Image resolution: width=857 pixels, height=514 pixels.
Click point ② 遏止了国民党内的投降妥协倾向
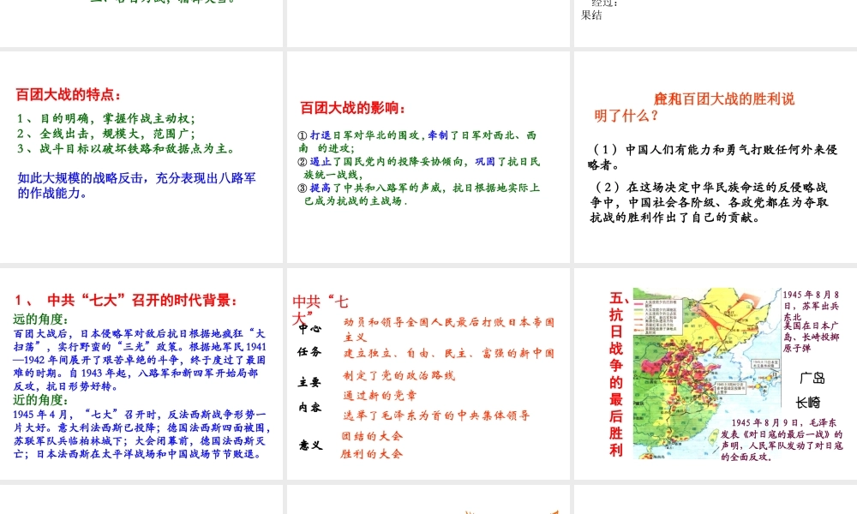click(x=419, y=168)
